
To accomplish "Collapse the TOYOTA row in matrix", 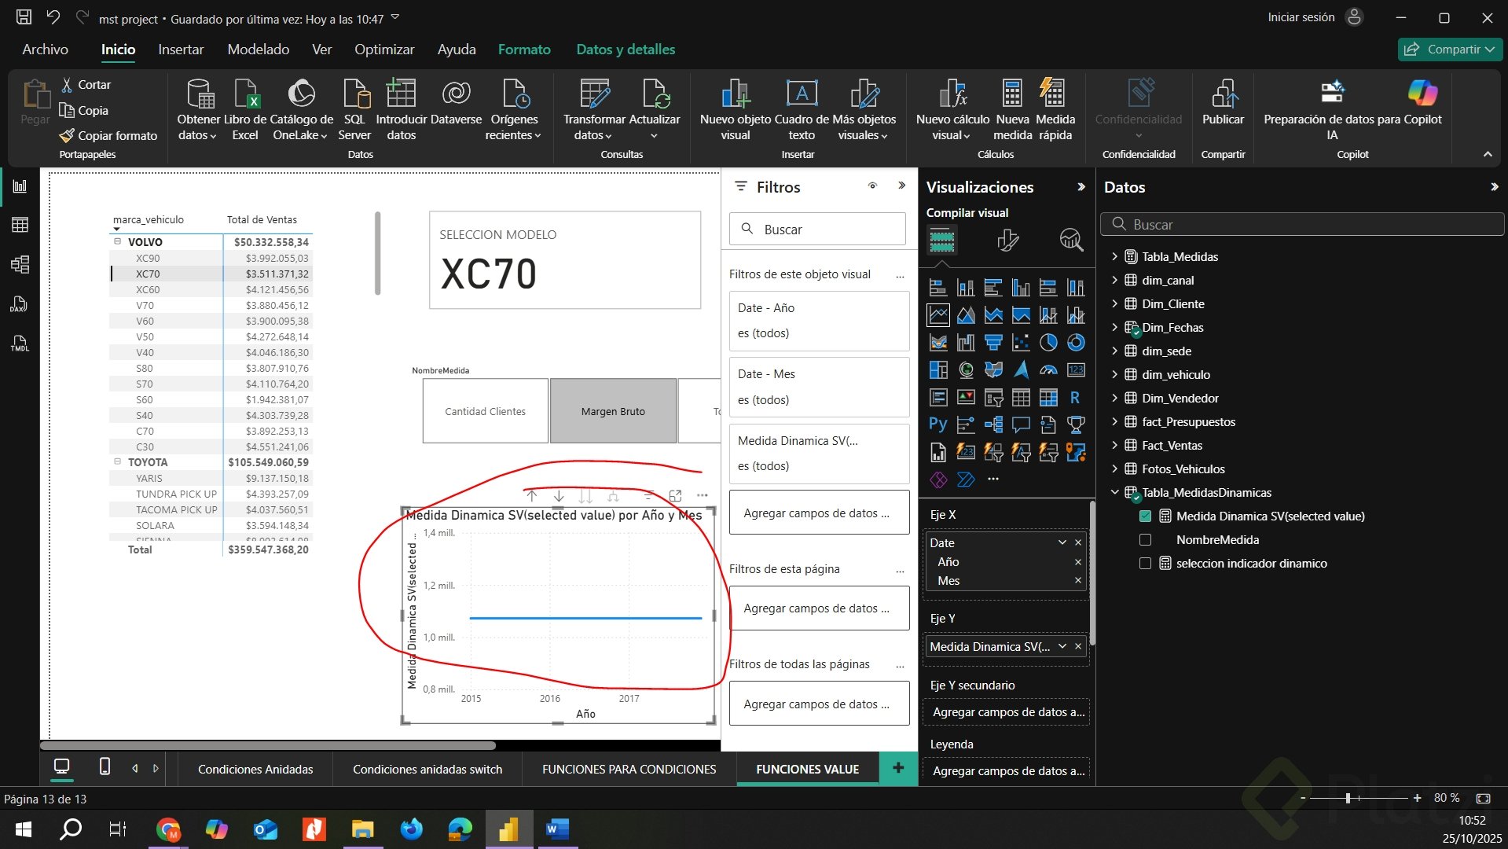I will 118,462.
